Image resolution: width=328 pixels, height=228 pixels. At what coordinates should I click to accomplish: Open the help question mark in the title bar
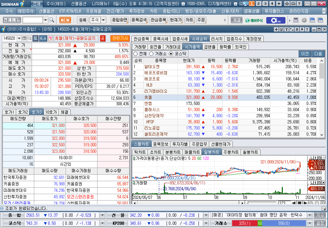[299, 4]
